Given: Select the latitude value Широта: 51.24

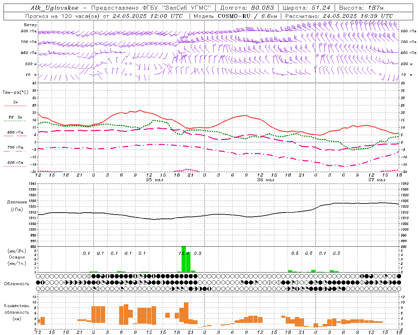Looking at the screenshot, I should 307,8.
